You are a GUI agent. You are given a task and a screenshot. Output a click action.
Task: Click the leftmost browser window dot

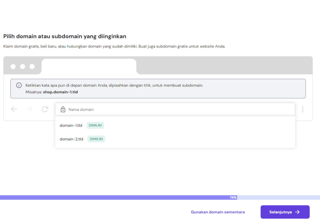coord(13,67)
